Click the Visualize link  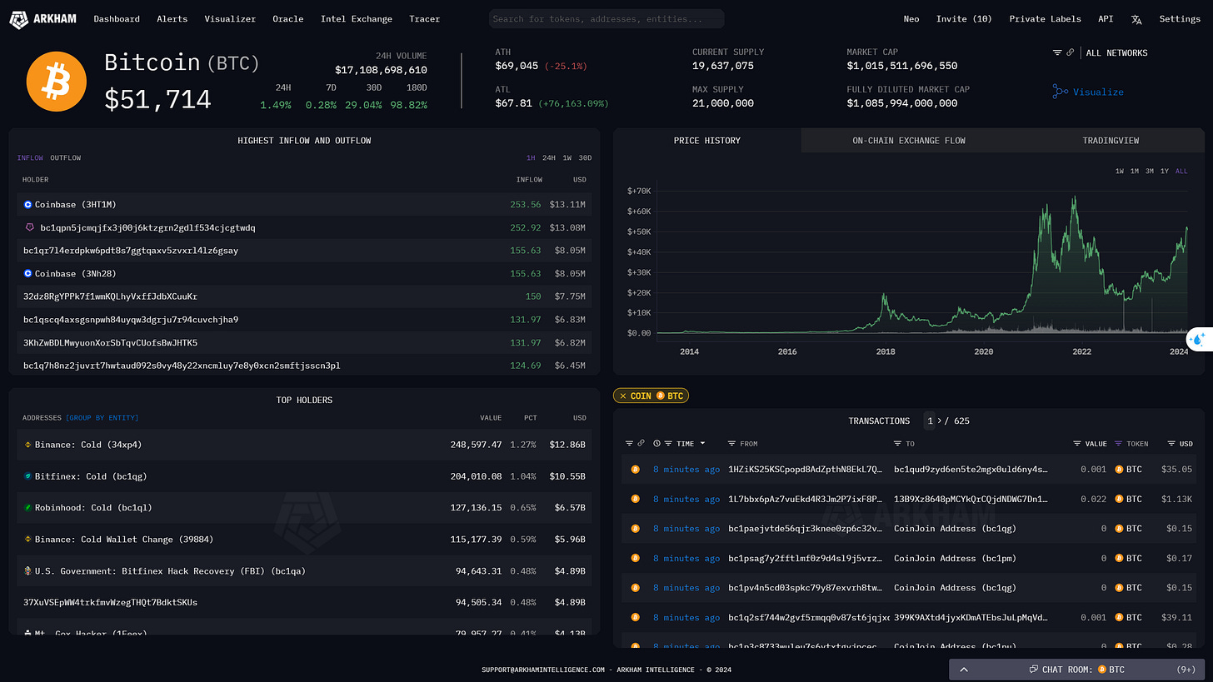coord(1098,92)
